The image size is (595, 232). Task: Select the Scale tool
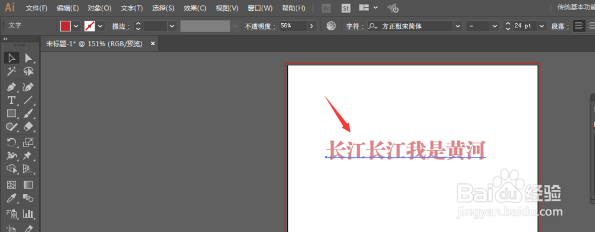pyautogui.click(x=29, y=142)
